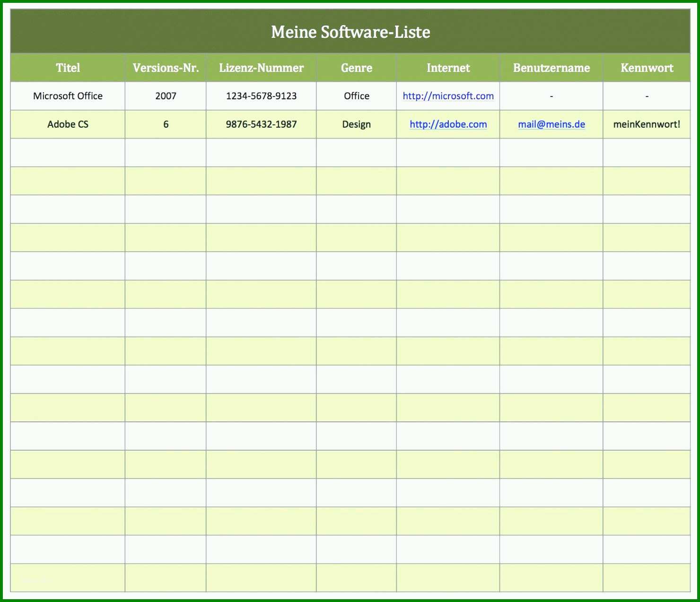Select the license number 1234-5678-9123 cell

[x=261, y=96]
